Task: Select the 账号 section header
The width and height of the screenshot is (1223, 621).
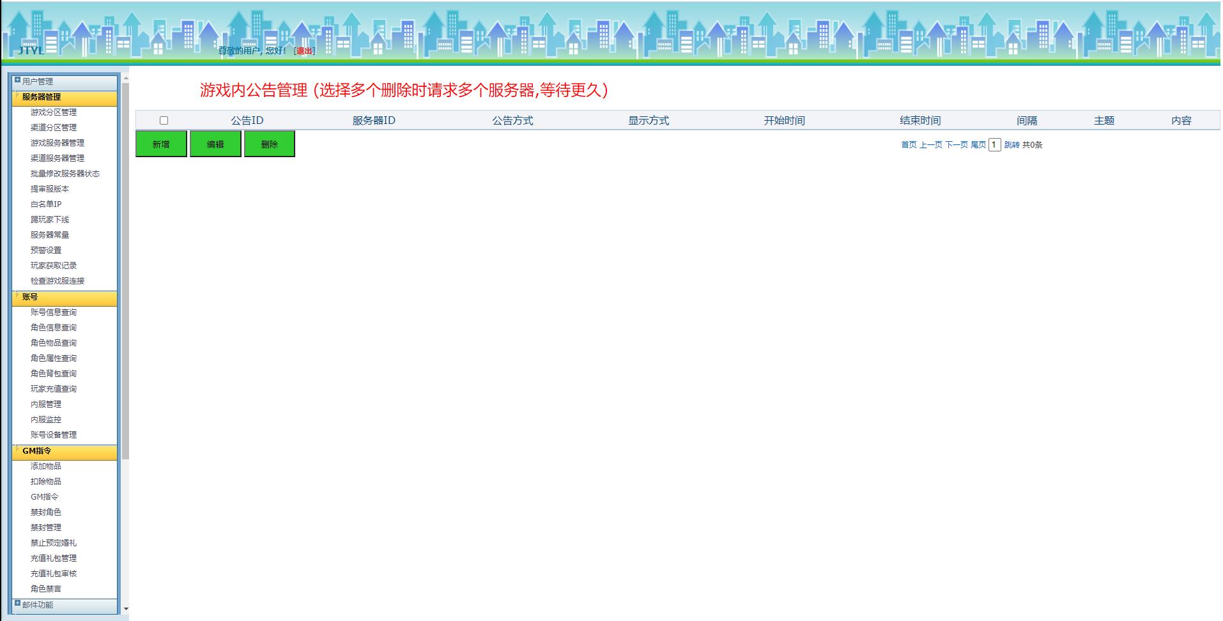Action: pyautogui.click(x=29, y=297)
